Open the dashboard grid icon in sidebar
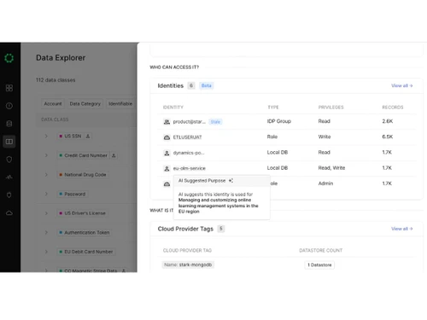This screenshot has width=427, height=320. point(9,88)
